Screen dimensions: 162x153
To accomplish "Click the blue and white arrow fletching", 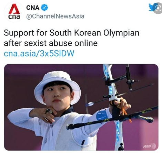I will pos(90,104).
